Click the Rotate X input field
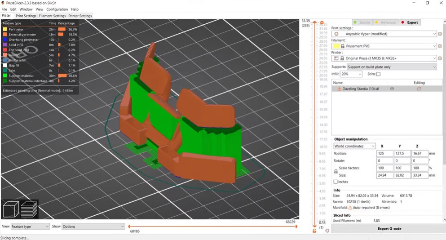This screenshot has width=446, height=240. point(384,160)
